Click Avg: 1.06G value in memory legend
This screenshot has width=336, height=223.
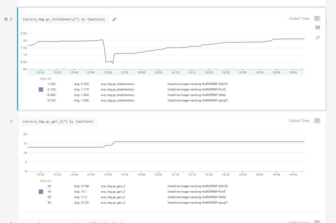(82, 101)
